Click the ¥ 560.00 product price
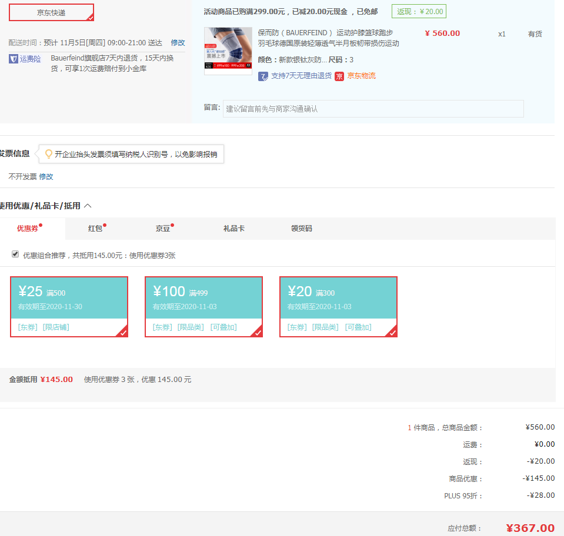564x536 pixels. point(442,33)
